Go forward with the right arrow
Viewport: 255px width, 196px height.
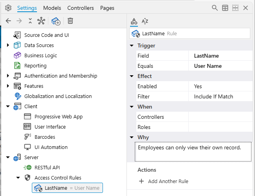pos(19,21)
